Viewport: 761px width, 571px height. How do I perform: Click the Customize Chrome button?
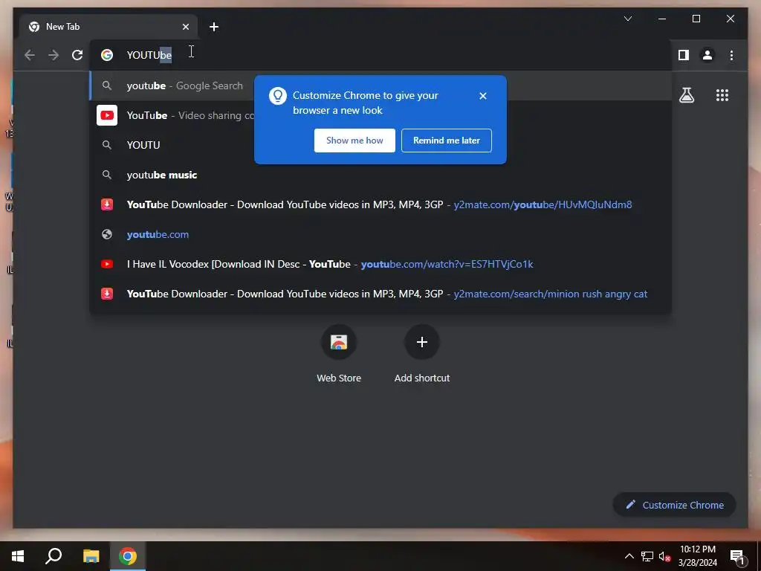pos(675,505)
